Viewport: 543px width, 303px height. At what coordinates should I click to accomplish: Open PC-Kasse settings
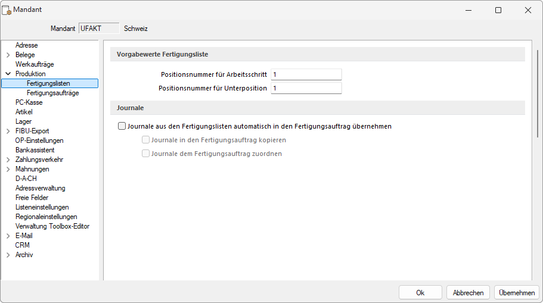(29, 102)
